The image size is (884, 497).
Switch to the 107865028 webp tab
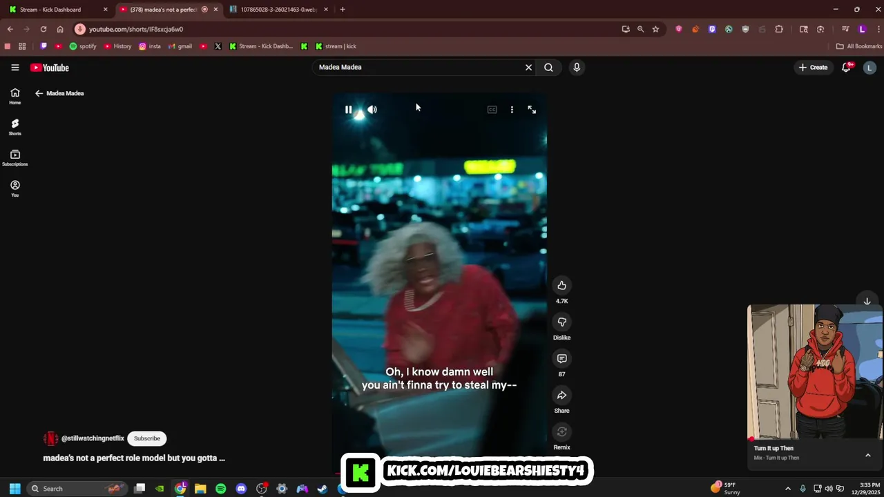pos(278,10)
